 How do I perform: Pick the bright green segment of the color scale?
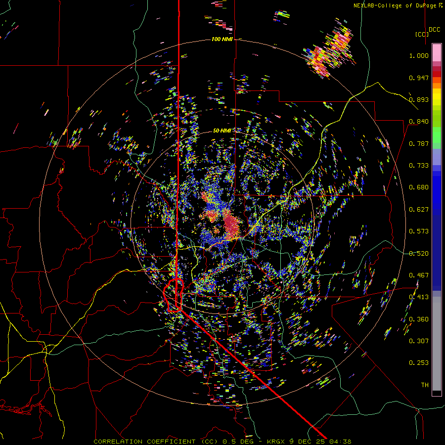437,135
